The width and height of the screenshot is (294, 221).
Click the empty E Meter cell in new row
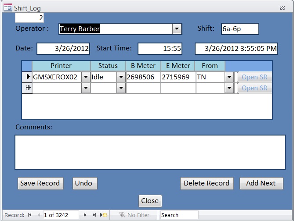coord(178,88)
